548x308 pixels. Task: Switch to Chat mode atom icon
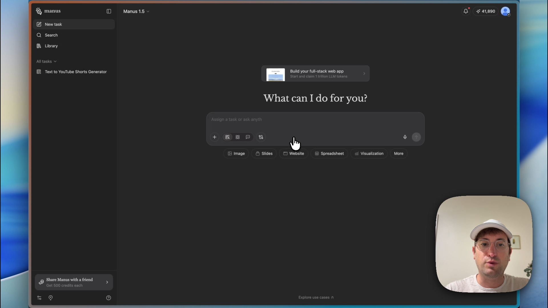click(238, 137)
